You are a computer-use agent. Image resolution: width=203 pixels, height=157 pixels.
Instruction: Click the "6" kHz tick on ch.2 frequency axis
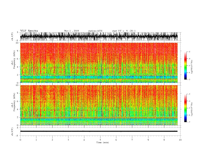18,101
